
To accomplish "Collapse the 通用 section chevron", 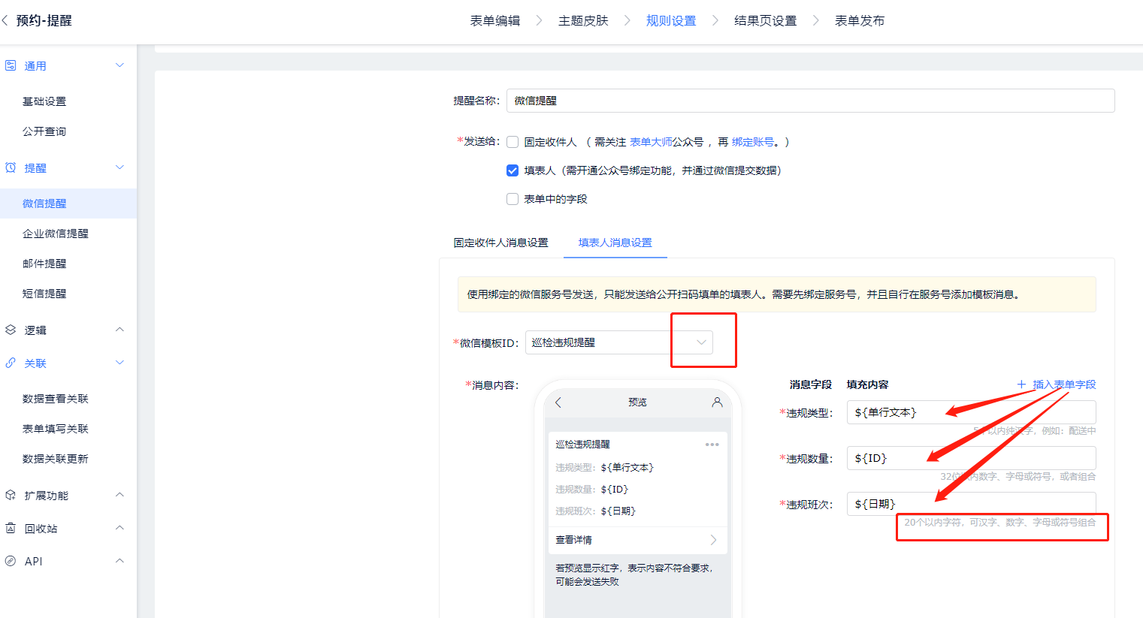I will point(119,66).
